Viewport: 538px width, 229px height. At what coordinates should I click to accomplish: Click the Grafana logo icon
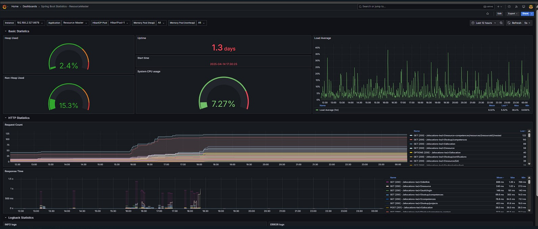4,6
